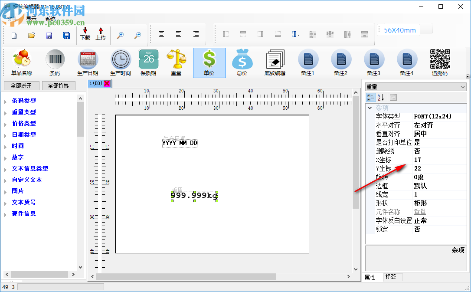Viewport: 471px width, 292px height.
Task: Switch to the 属性 tab
Action: point(370,277)
